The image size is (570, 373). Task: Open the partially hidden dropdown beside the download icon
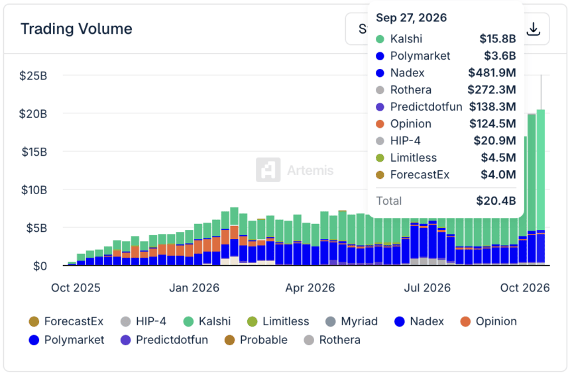click(357, 29)
